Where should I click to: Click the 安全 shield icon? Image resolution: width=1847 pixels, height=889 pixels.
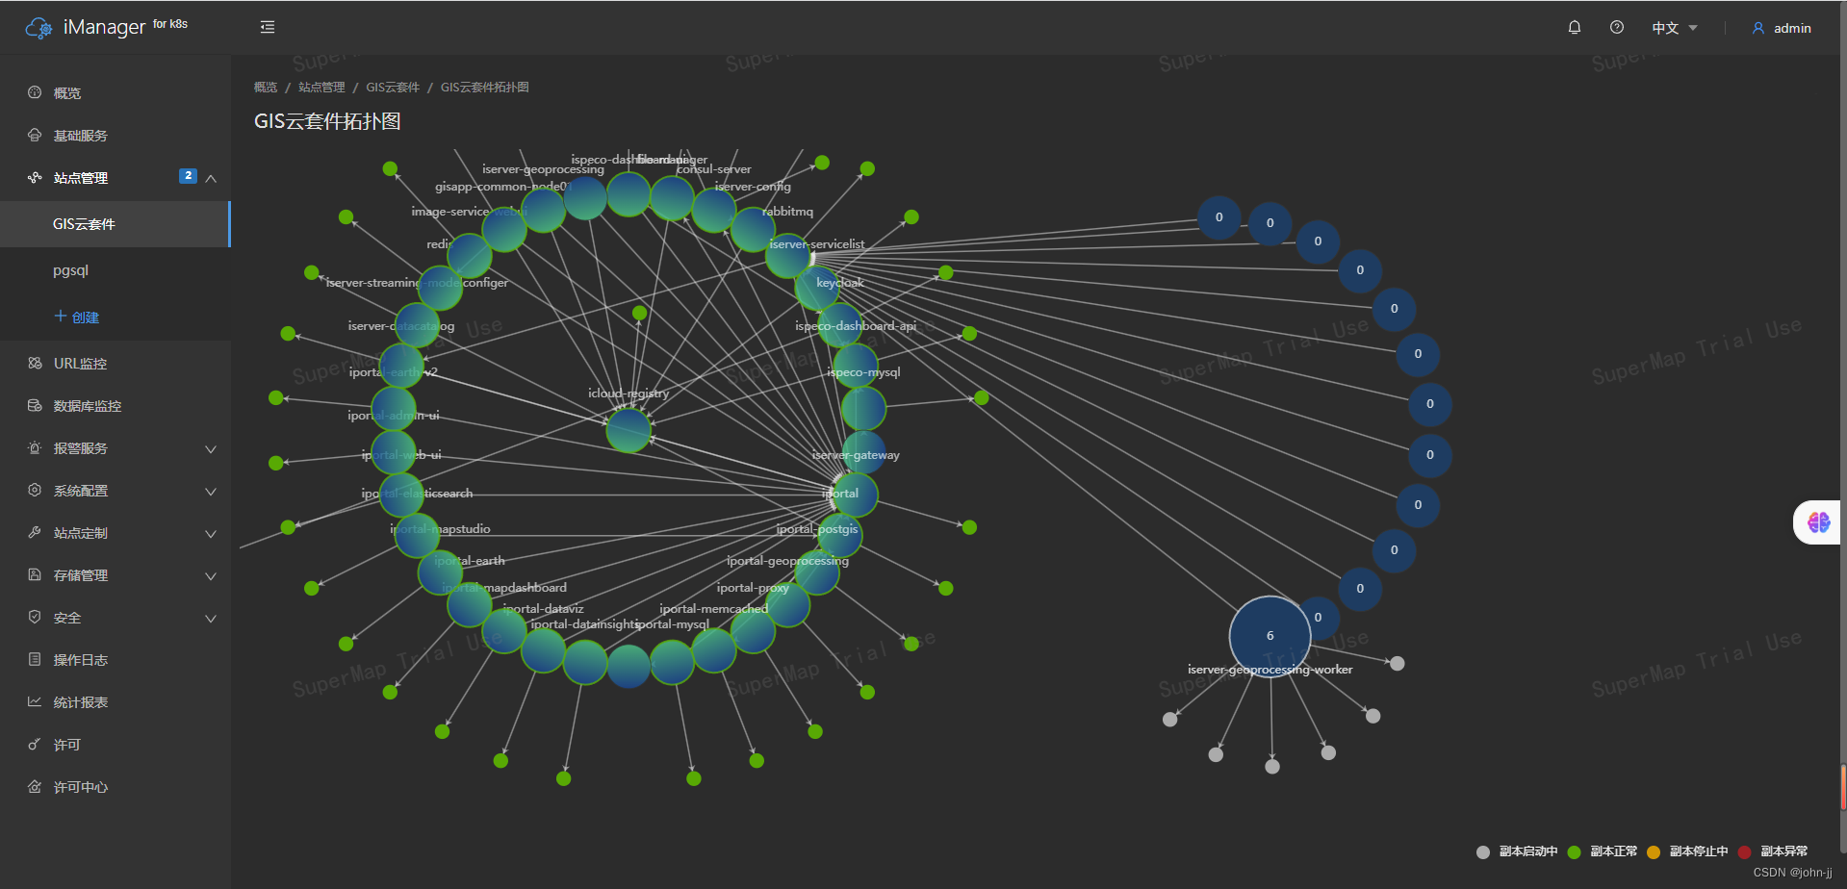point(35,617)
